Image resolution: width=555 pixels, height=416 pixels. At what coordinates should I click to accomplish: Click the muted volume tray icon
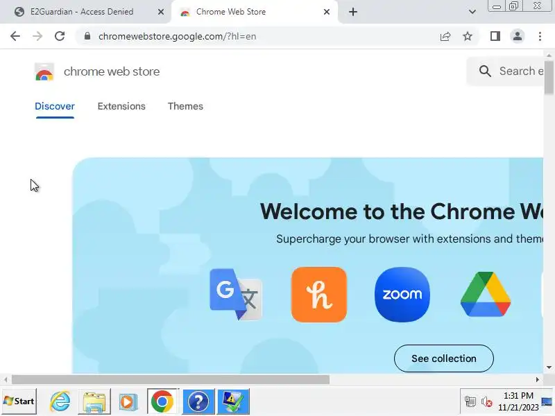click(x=487, y=402)
